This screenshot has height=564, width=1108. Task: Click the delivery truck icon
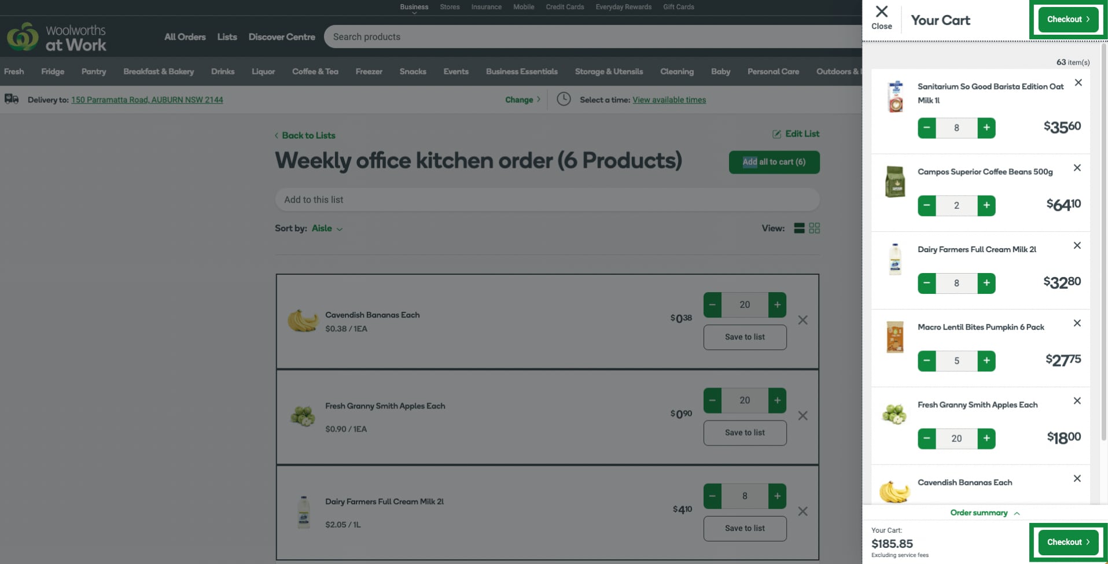[x=10, y=99]
